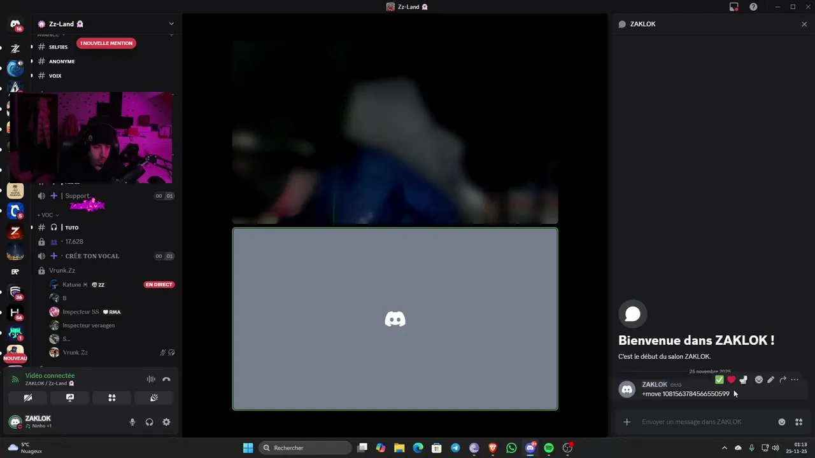The image size is (815, 458).
Task: Open user settings gear icon
Action: 166,422
